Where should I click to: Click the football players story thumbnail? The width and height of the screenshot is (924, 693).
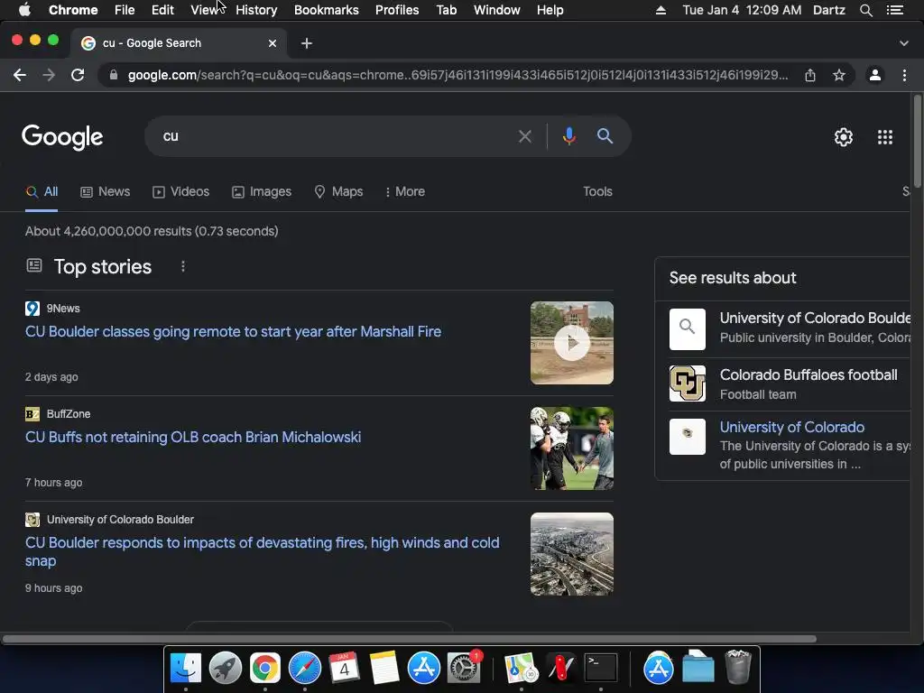coord(571,448)
